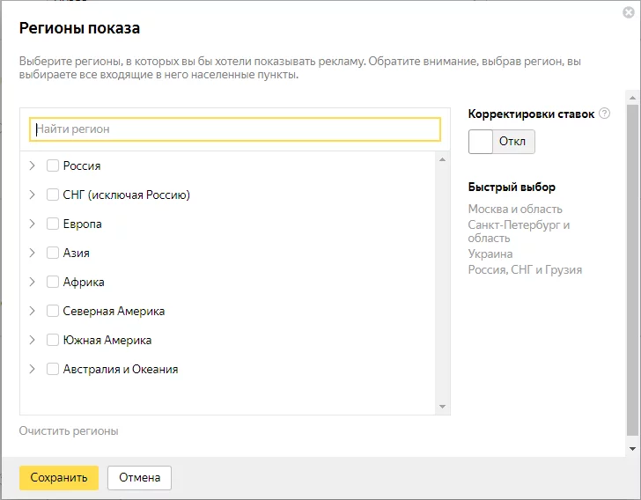Check the Европа checkbox
This screenshot has height=500, width=641.
pyautogui.click(x=52, y=224)
